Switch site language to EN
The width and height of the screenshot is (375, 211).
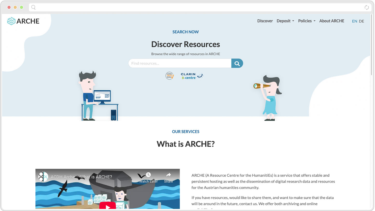(x=354, y=21)
